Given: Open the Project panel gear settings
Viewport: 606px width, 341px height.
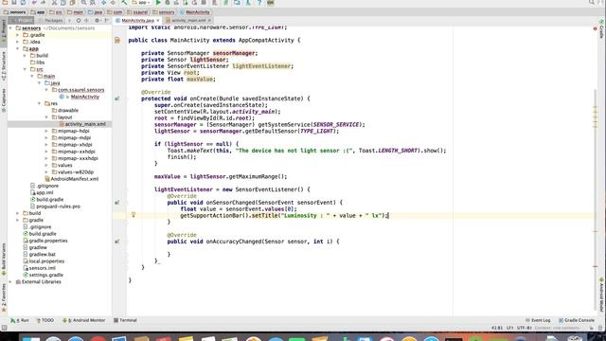Looking at the screenshot, I should 98,20.
